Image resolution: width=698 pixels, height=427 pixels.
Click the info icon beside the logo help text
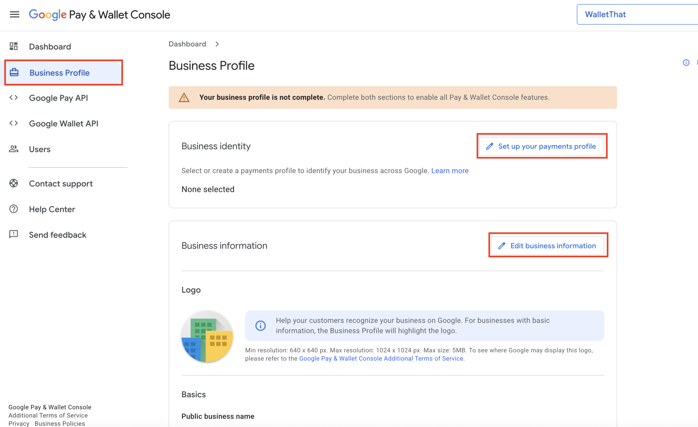[x=261, y=326]
